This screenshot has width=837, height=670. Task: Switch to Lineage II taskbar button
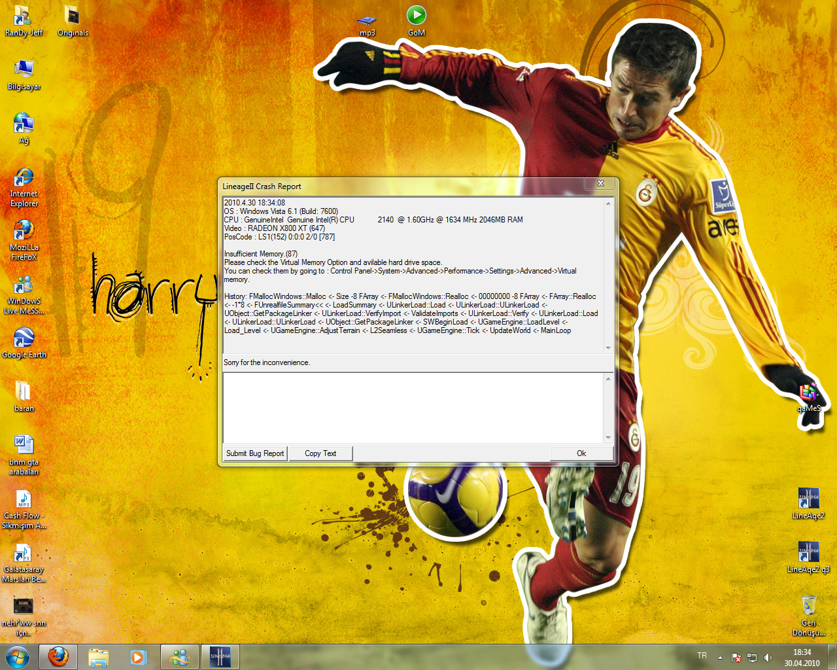pyautogui.click(x=220, y=657)
